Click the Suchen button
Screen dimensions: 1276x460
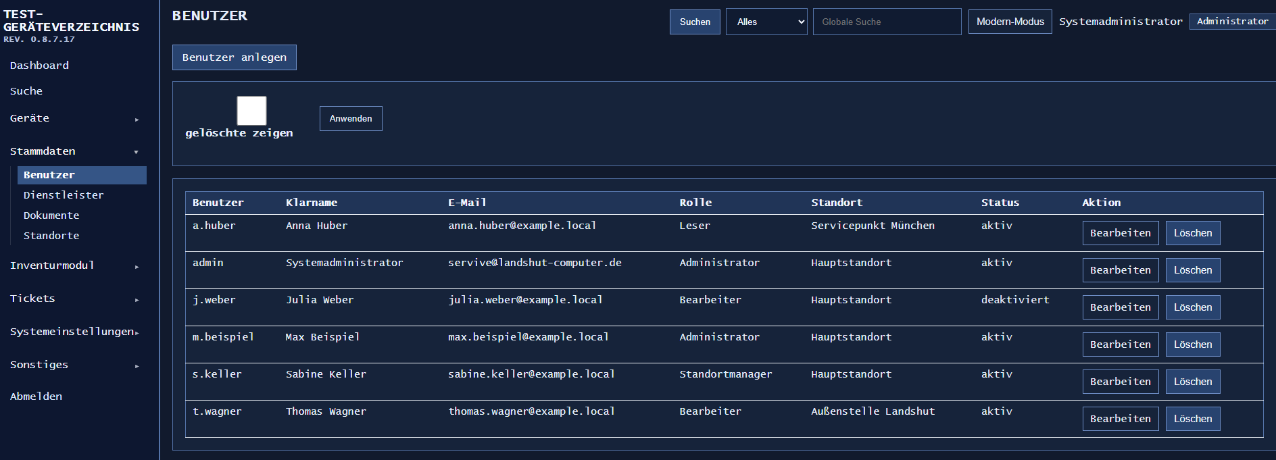(695, 22)
